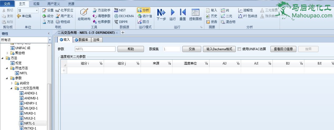
Task: Expand the 纯组分 tree node
Action: 12,83
